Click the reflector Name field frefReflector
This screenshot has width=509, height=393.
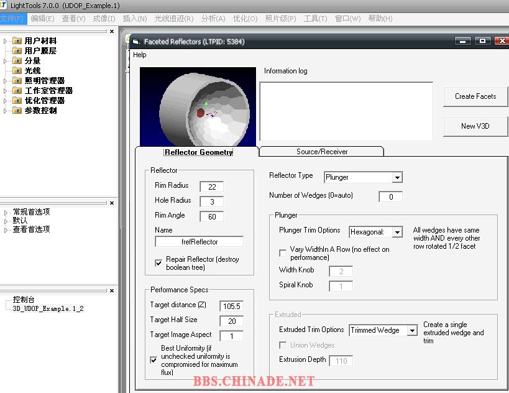click(199, 242)
